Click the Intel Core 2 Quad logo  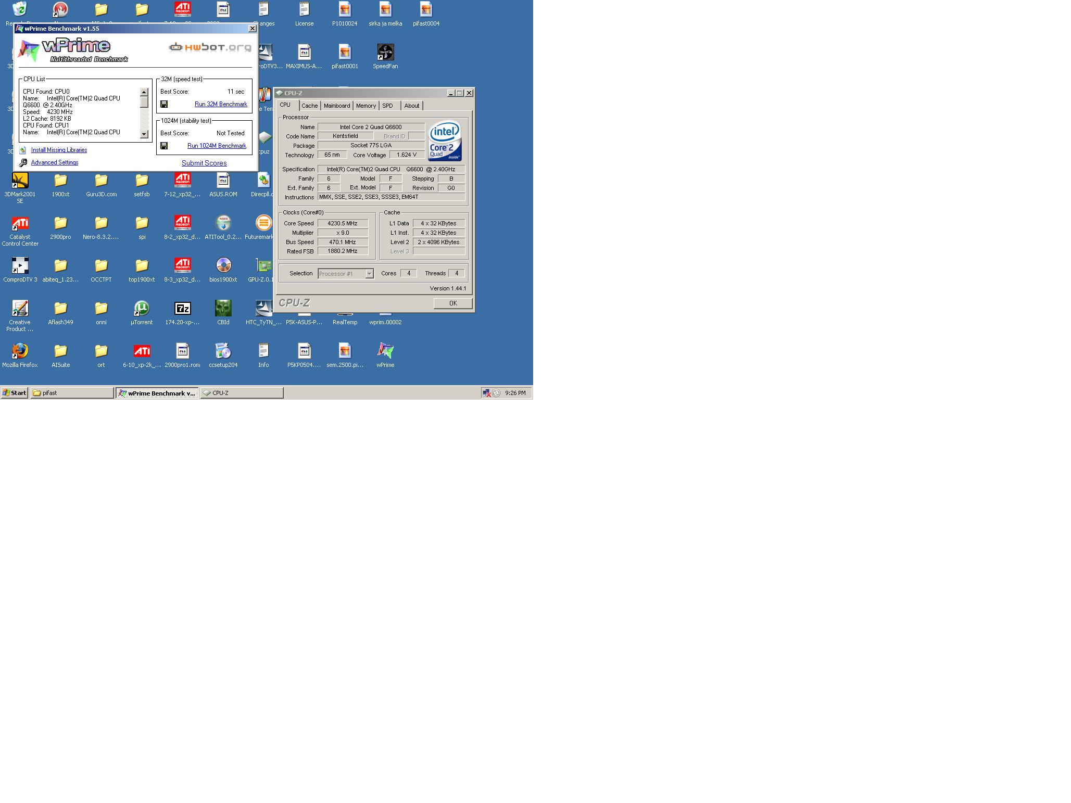click(445, 141)
